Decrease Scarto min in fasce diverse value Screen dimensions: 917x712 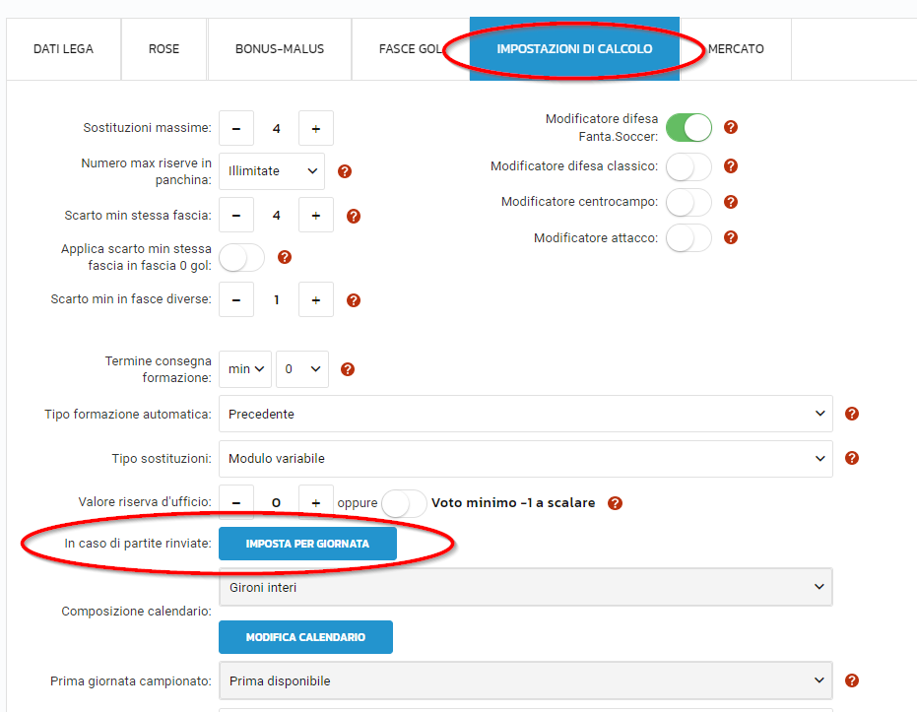[x=236, y=299]
